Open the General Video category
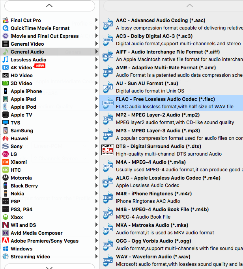The width and height of the screenshot is (243, 269). 50,44
